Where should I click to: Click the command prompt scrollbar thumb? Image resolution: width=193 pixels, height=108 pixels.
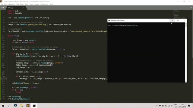(186, 25)
